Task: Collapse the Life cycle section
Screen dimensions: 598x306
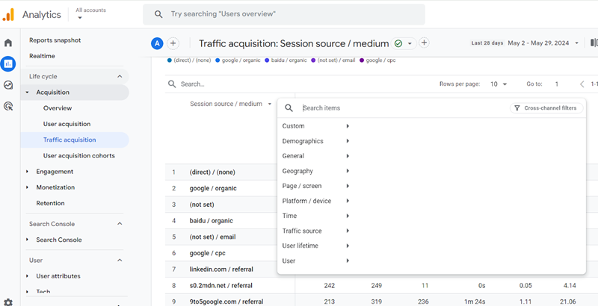Action: click(120, 76)
